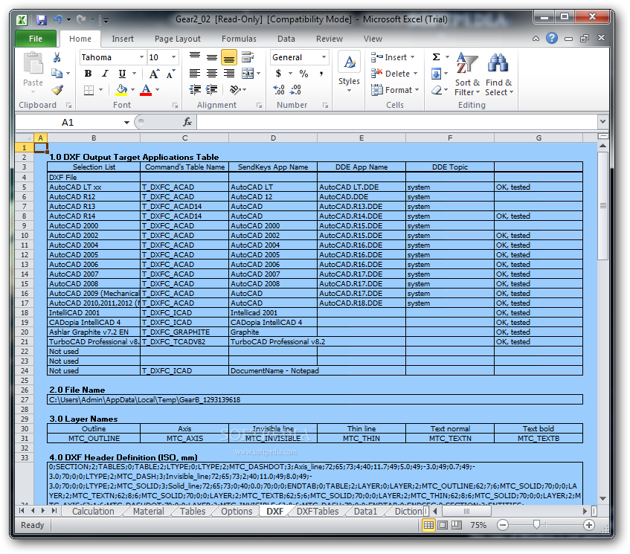Screen dimensions: 630x554
Task: Select Middle Align icon
Action: 212,57
